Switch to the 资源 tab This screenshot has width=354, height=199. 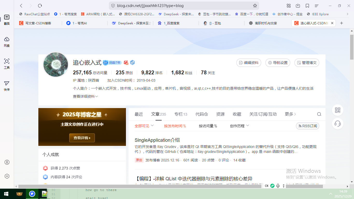point(220,114)
